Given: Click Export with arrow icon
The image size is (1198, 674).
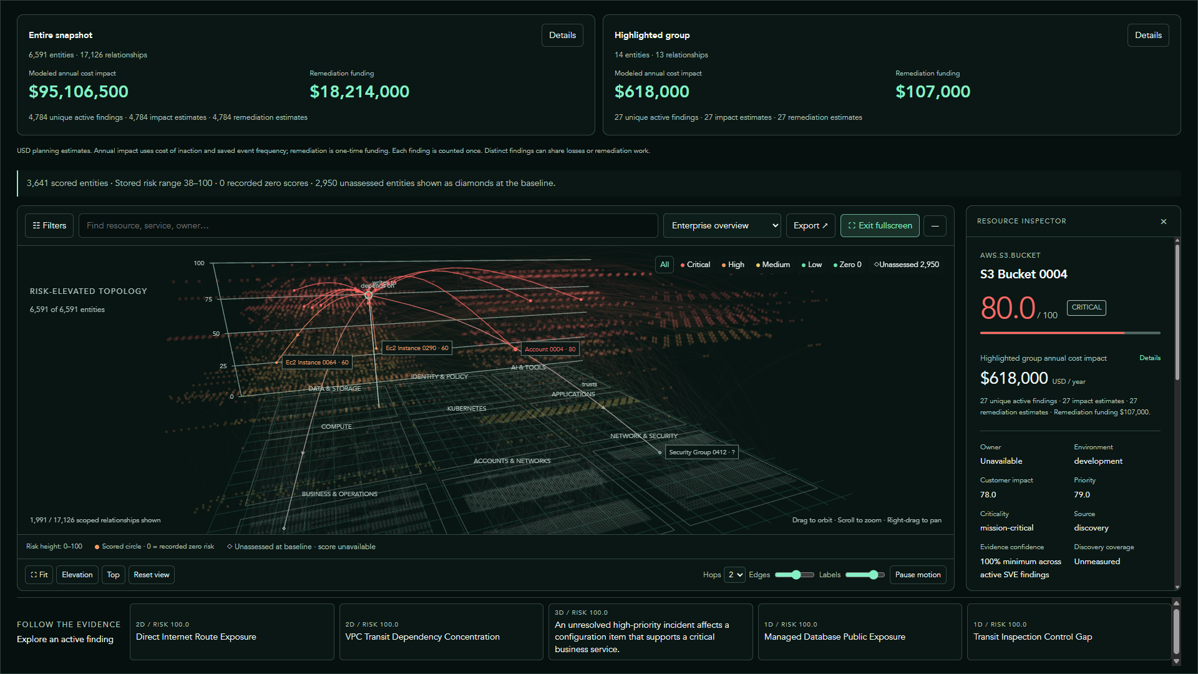Looking at the screenshot, I should click(810, 225).
